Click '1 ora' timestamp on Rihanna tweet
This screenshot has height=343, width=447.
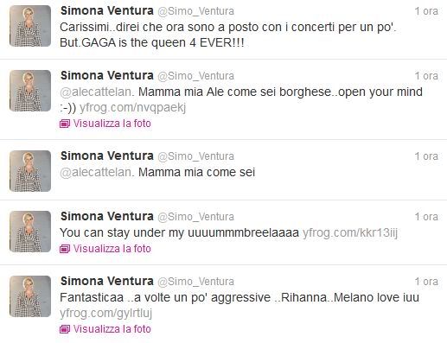pos(426,282)
